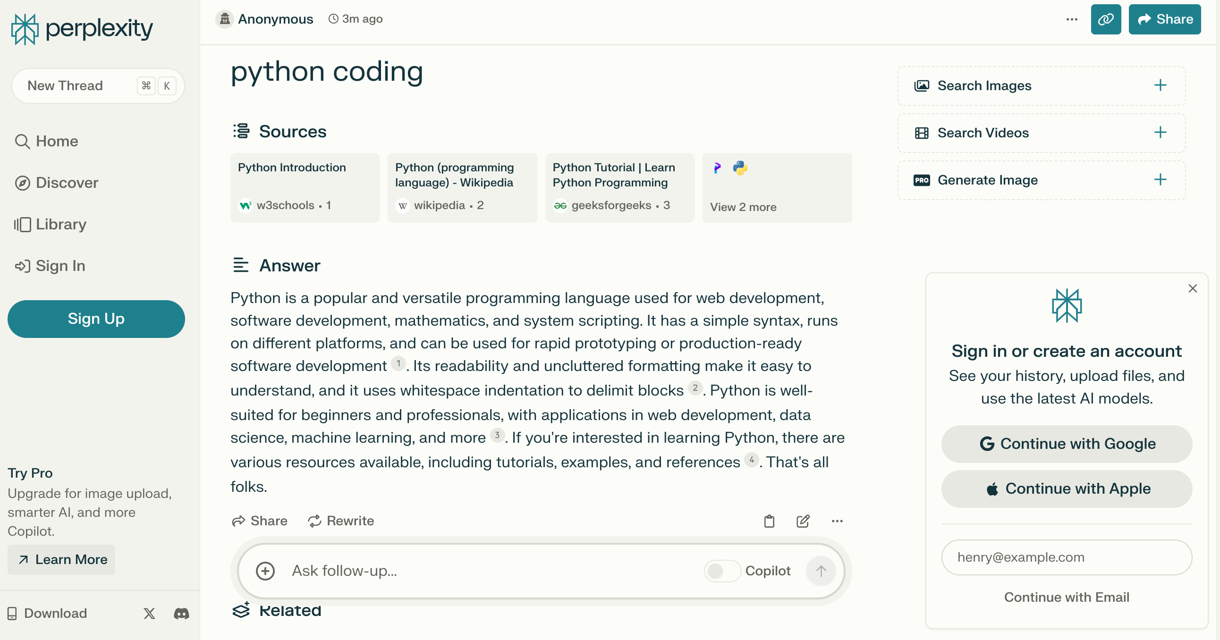Click Continue with Google
Viewport: 1220px width, 640px height.
(x=1067, y=444)
